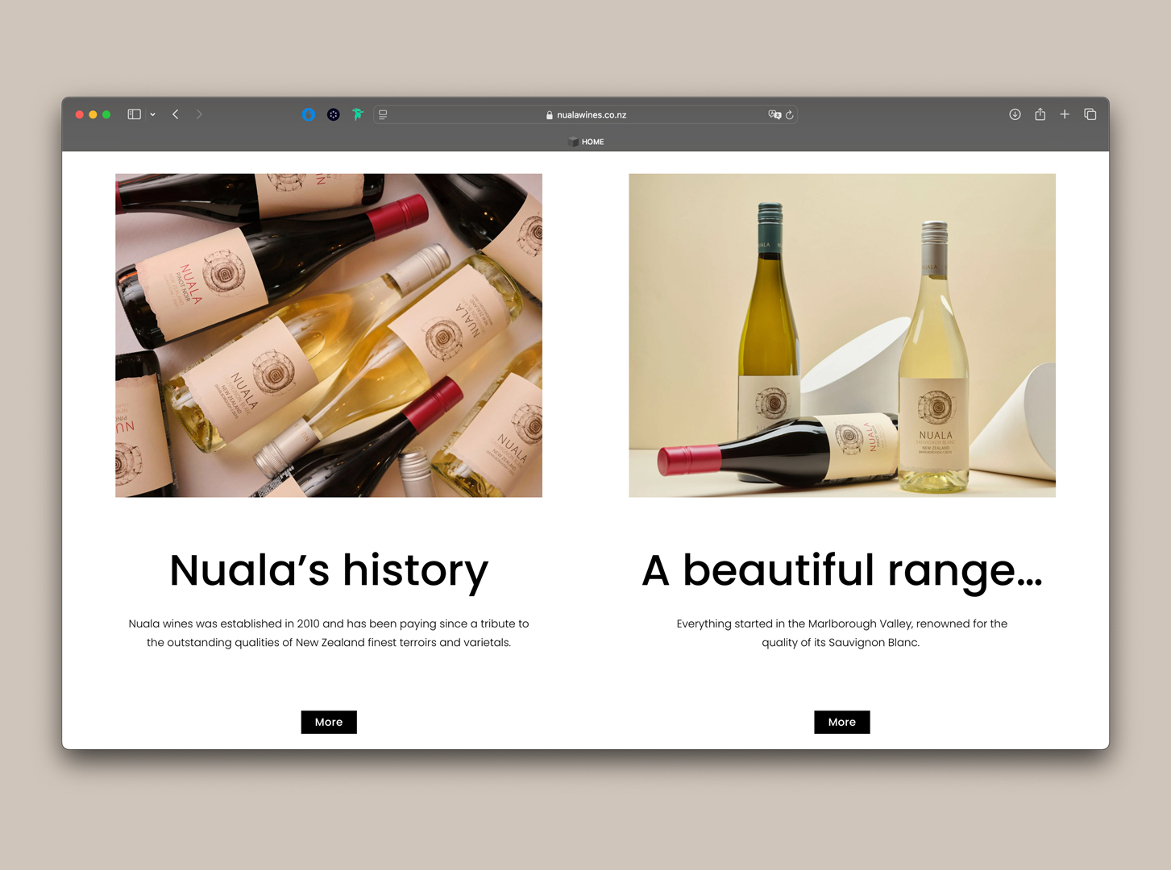Click the blue browser extension icon
Image resolution: width=1171 pixels, height=870 pixels.
coord(309,114)
